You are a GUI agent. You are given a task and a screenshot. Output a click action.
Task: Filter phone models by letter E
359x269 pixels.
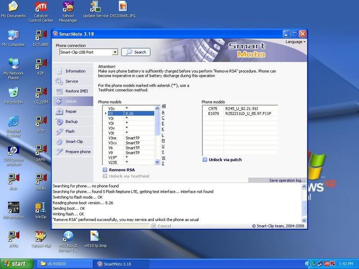click(163, 124)
